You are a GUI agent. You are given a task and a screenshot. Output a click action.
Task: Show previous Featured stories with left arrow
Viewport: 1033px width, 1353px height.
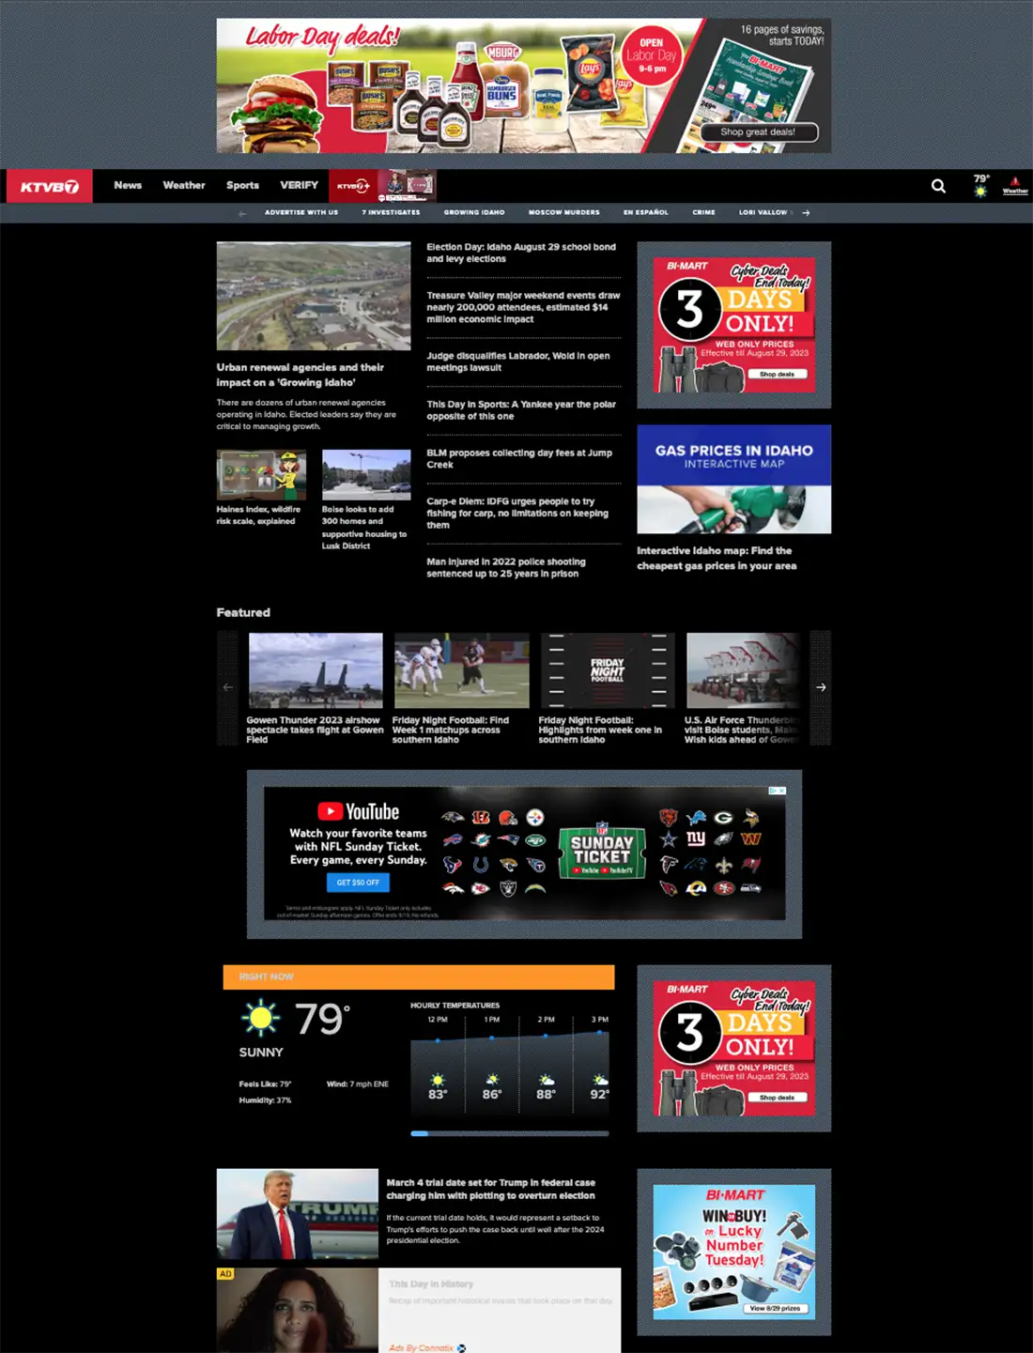[227, 687]
